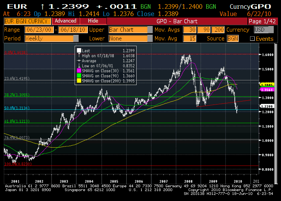The width and height of the screenshot is (281, 201).
Task: Edit the lower Mov. Avg 15 field
Action: (190, 39)
